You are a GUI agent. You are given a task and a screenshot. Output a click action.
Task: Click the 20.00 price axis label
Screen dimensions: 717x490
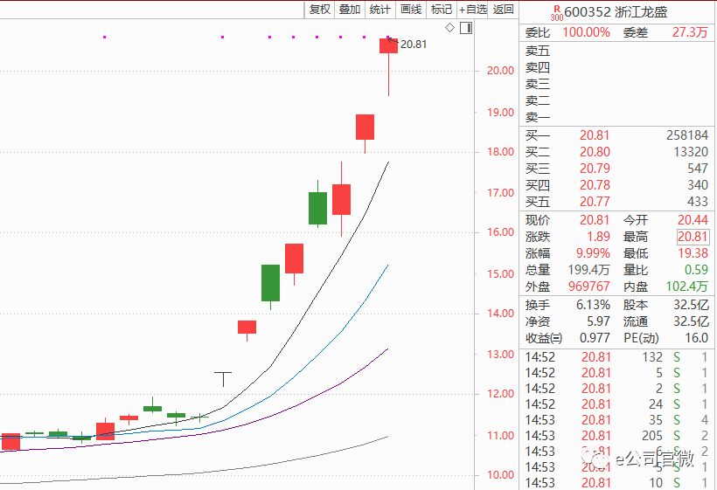(x=500, y=71)
